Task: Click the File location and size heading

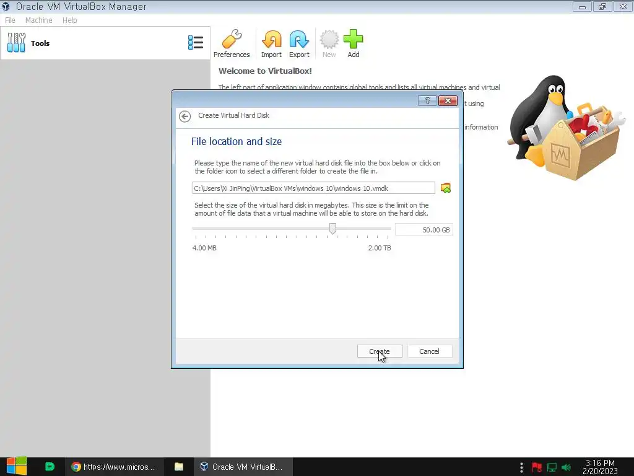Action: click(x=237, y=141)
